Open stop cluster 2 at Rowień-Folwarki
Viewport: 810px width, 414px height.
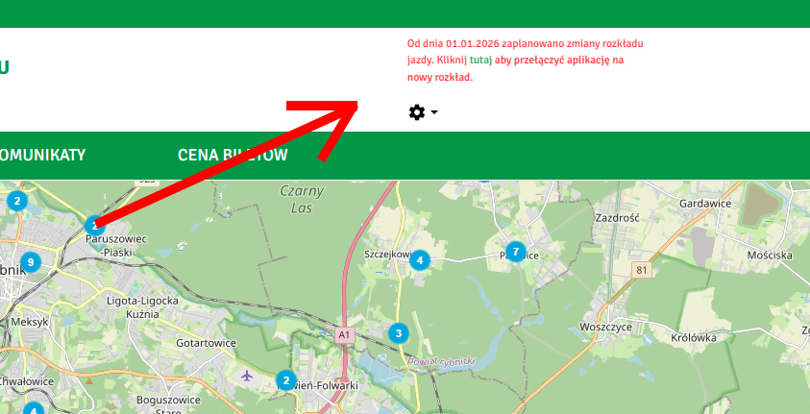coord(286,380)
